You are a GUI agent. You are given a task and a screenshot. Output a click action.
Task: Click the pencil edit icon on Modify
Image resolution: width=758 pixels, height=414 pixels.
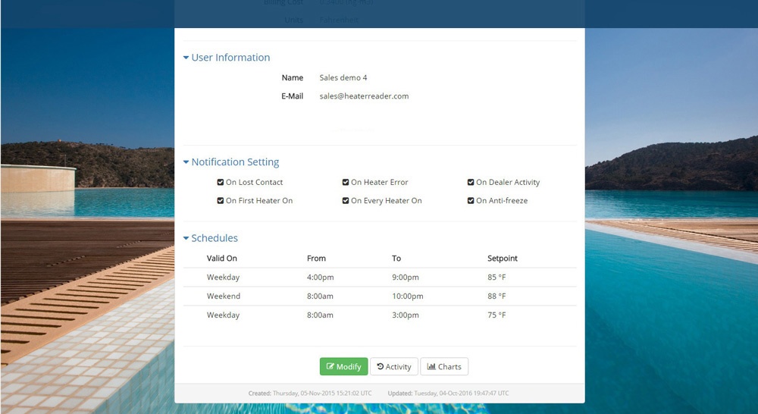point(330,367)
